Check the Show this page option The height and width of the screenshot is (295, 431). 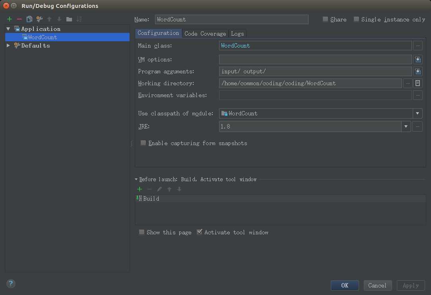[x=142, y=232]
